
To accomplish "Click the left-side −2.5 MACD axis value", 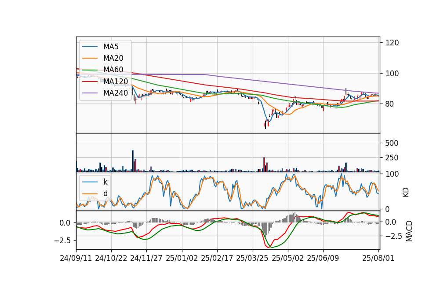I will [x=62, y=240].
